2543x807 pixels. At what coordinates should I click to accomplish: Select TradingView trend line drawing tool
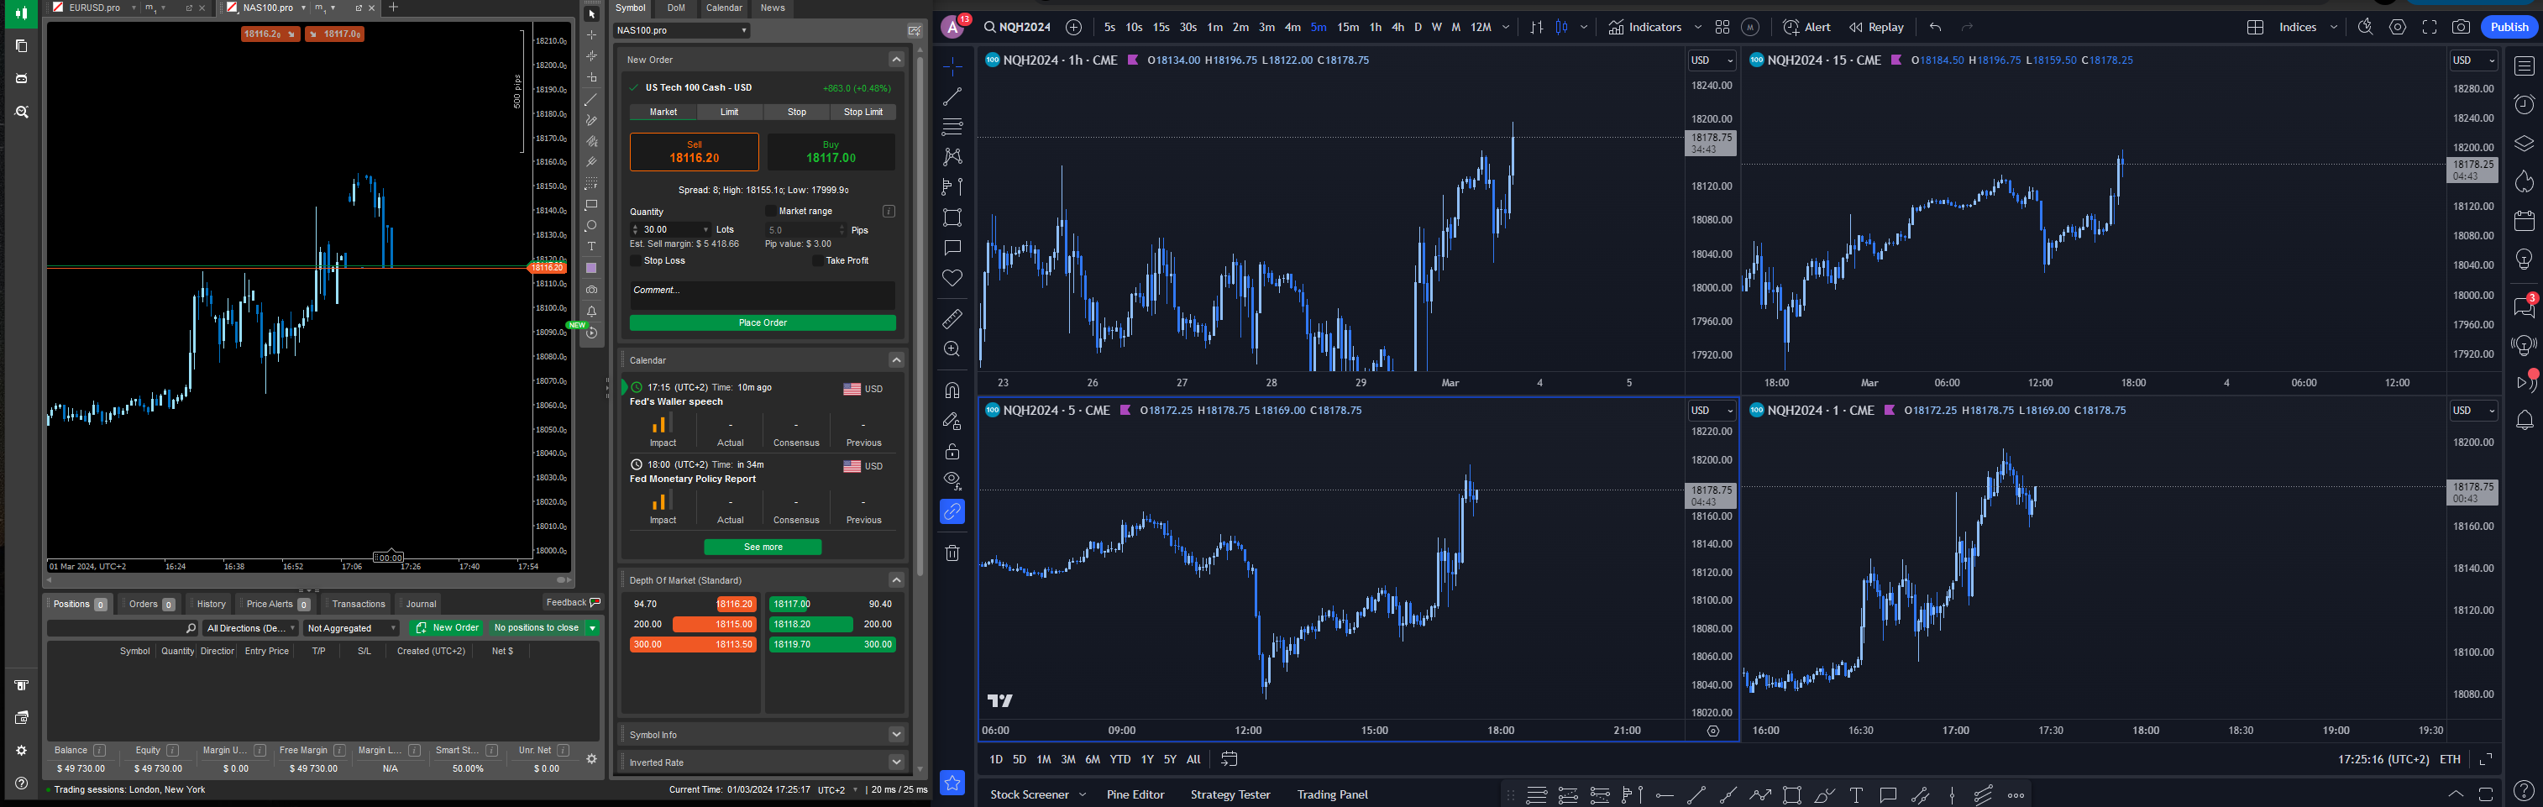click(x=952, y=97)
